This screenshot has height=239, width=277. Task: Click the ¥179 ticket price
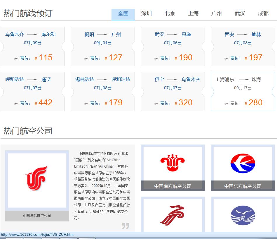(114, 103)
